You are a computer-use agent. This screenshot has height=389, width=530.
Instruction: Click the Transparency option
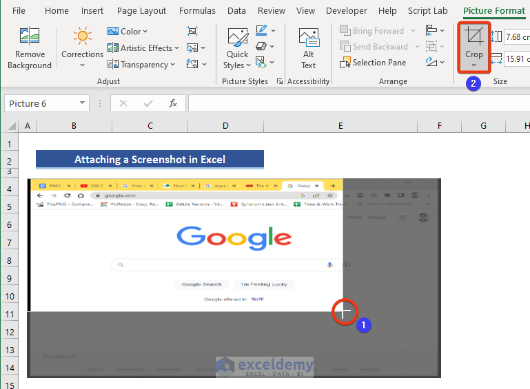141,64
